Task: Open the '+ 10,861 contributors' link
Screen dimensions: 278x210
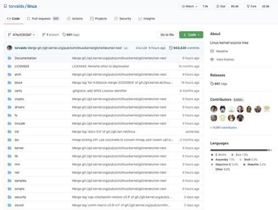Action: click(224, 128)
